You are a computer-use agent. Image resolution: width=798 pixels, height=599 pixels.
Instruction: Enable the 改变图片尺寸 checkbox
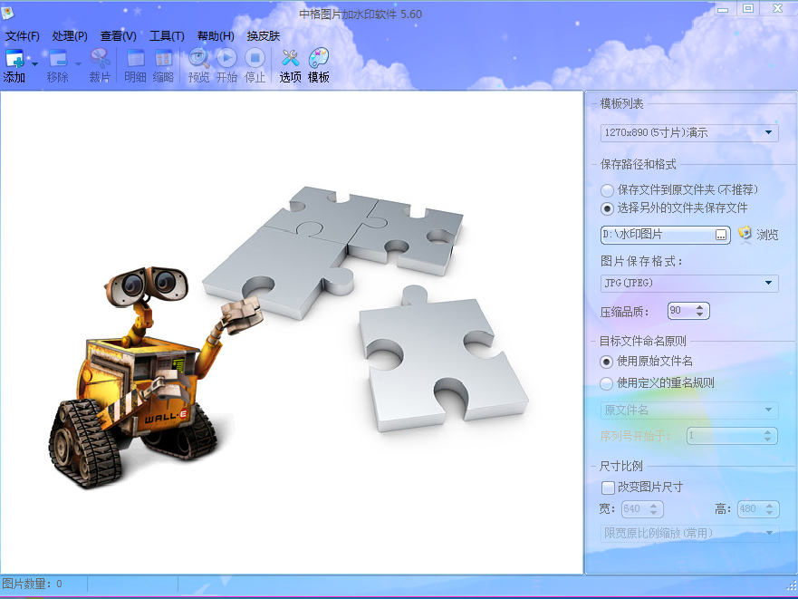tap(608, 488)
